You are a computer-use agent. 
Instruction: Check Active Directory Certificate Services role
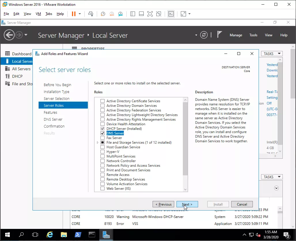pyautogui.click(x=103, y=101)
